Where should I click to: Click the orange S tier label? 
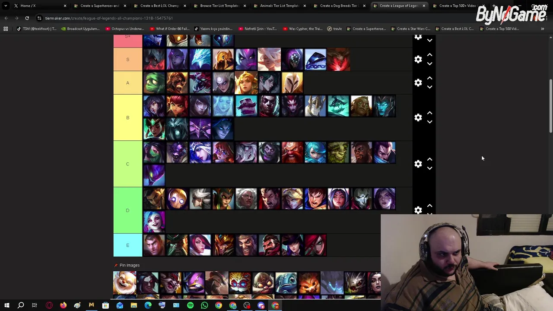127,59
